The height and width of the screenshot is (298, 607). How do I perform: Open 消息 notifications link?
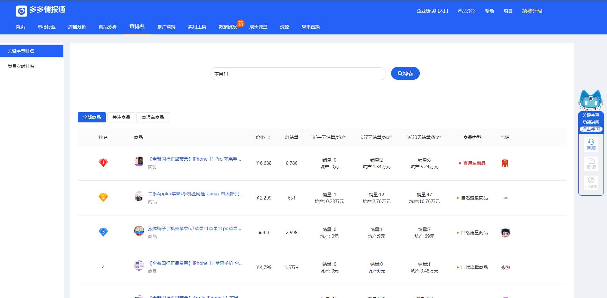click(x=508, y=11)
